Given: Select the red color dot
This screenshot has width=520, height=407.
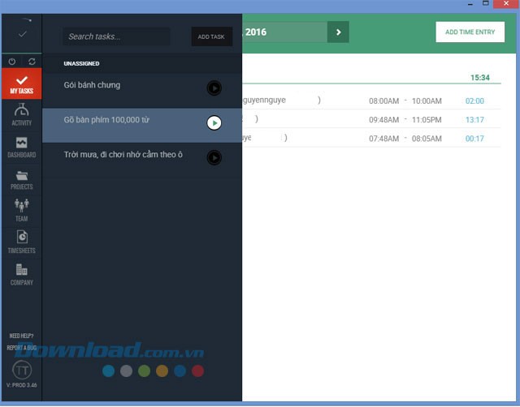Looking at the screenshot, I should point(197,371).
